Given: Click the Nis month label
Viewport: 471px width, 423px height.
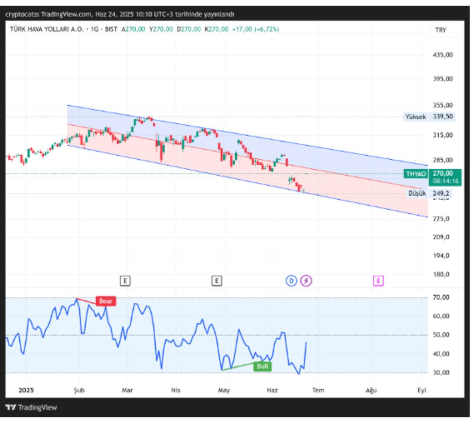Looking at the screenshot, I should [x=176, y=390].
